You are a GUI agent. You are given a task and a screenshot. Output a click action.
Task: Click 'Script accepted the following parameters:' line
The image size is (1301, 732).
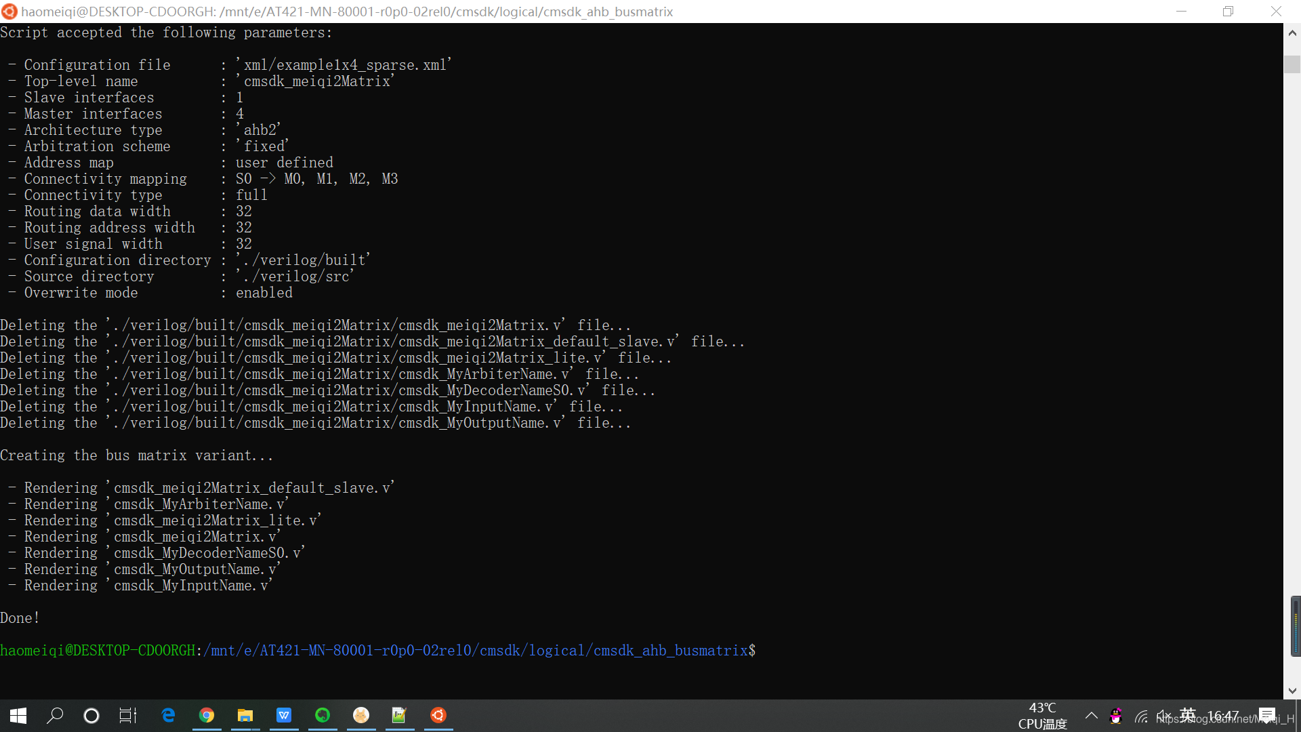tap(167, 33)
